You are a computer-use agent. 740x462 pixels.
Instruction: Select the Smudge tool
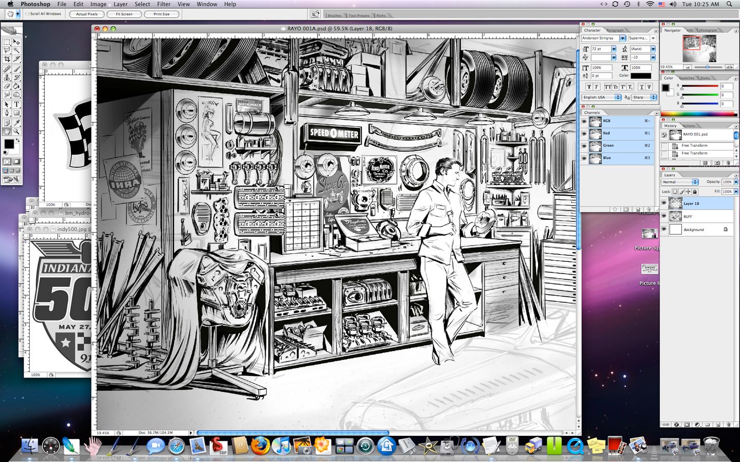point(7,94)
